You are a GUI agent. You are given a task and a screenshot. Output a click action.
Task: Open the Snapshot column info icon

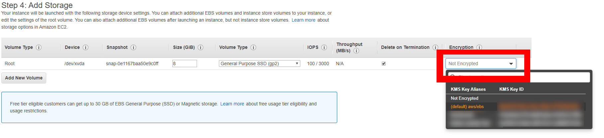pos(133,48)
